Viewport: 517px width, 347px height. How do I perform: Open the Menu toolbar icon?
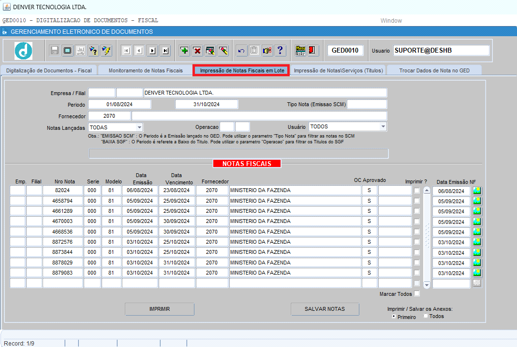coord(300,51)
